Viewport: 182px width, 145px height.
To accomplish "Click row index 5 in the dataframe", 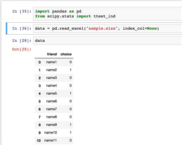I will point(40,102).
